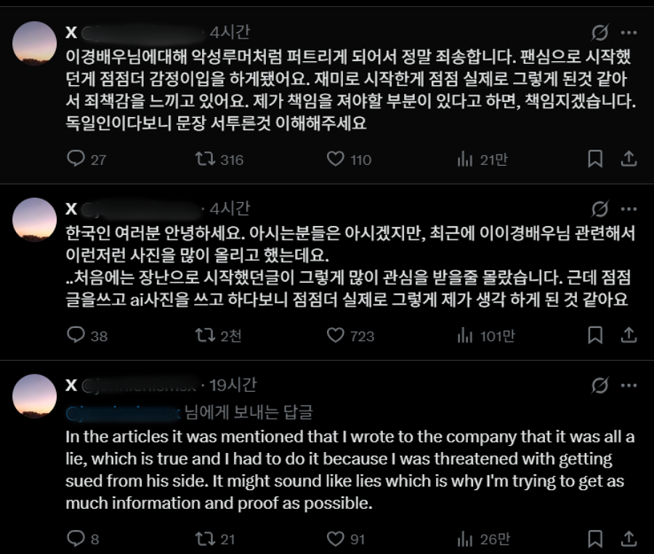Viewport: 654px width, 554px height.
Task: Like the post with 723 likes
Action: 335,335
